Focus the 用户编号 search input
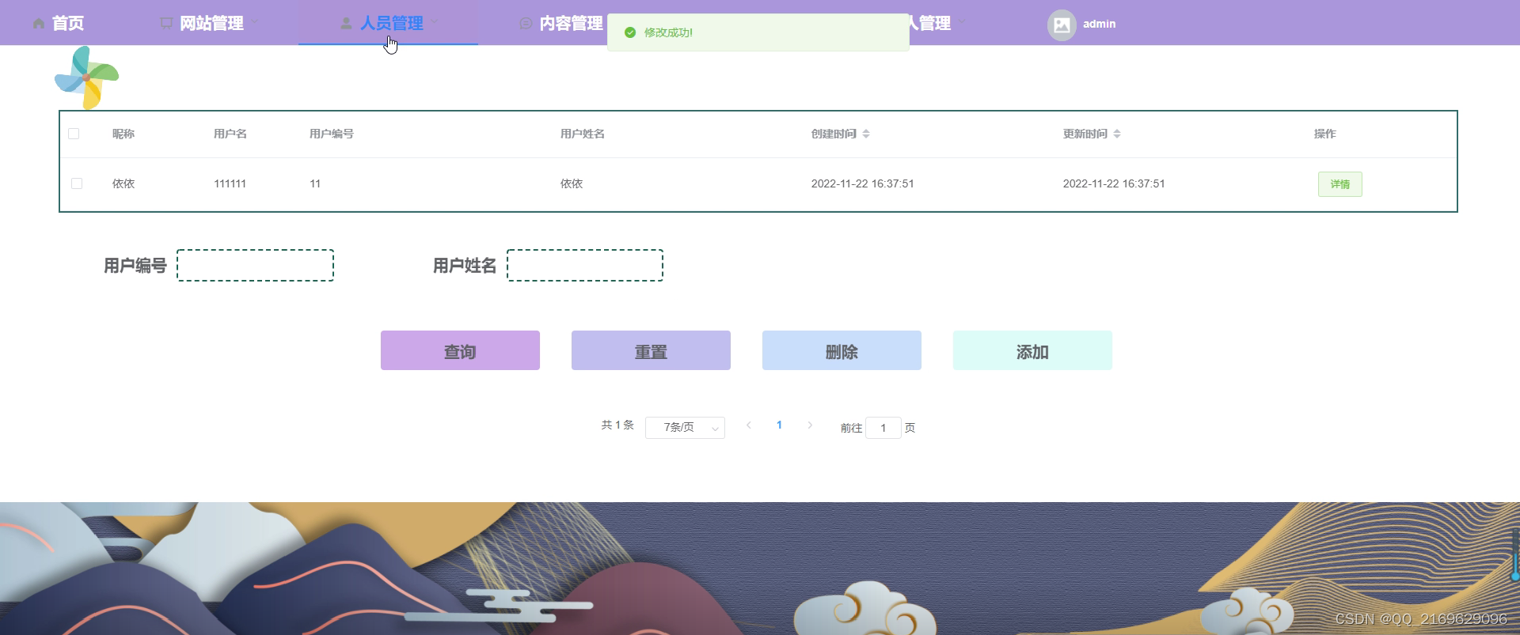 pos(255,266)
